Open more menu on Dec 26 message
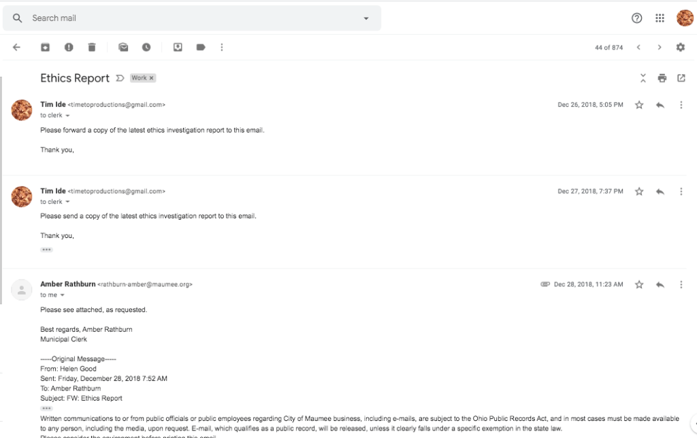Screen dimensions: 697x438 [681, 105]
